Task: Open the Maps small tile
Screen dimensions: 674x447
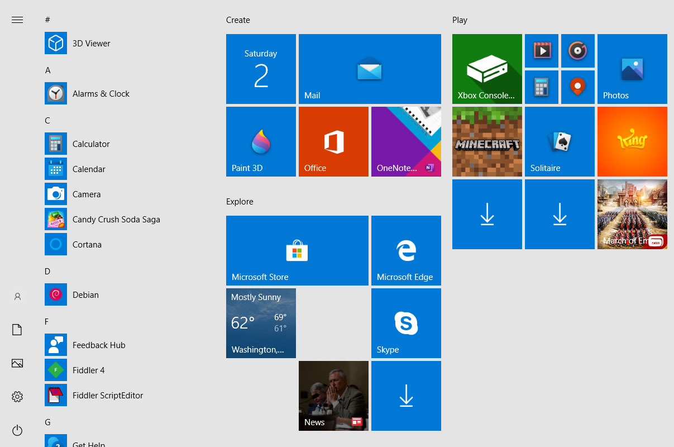Action: coord(578,87)
